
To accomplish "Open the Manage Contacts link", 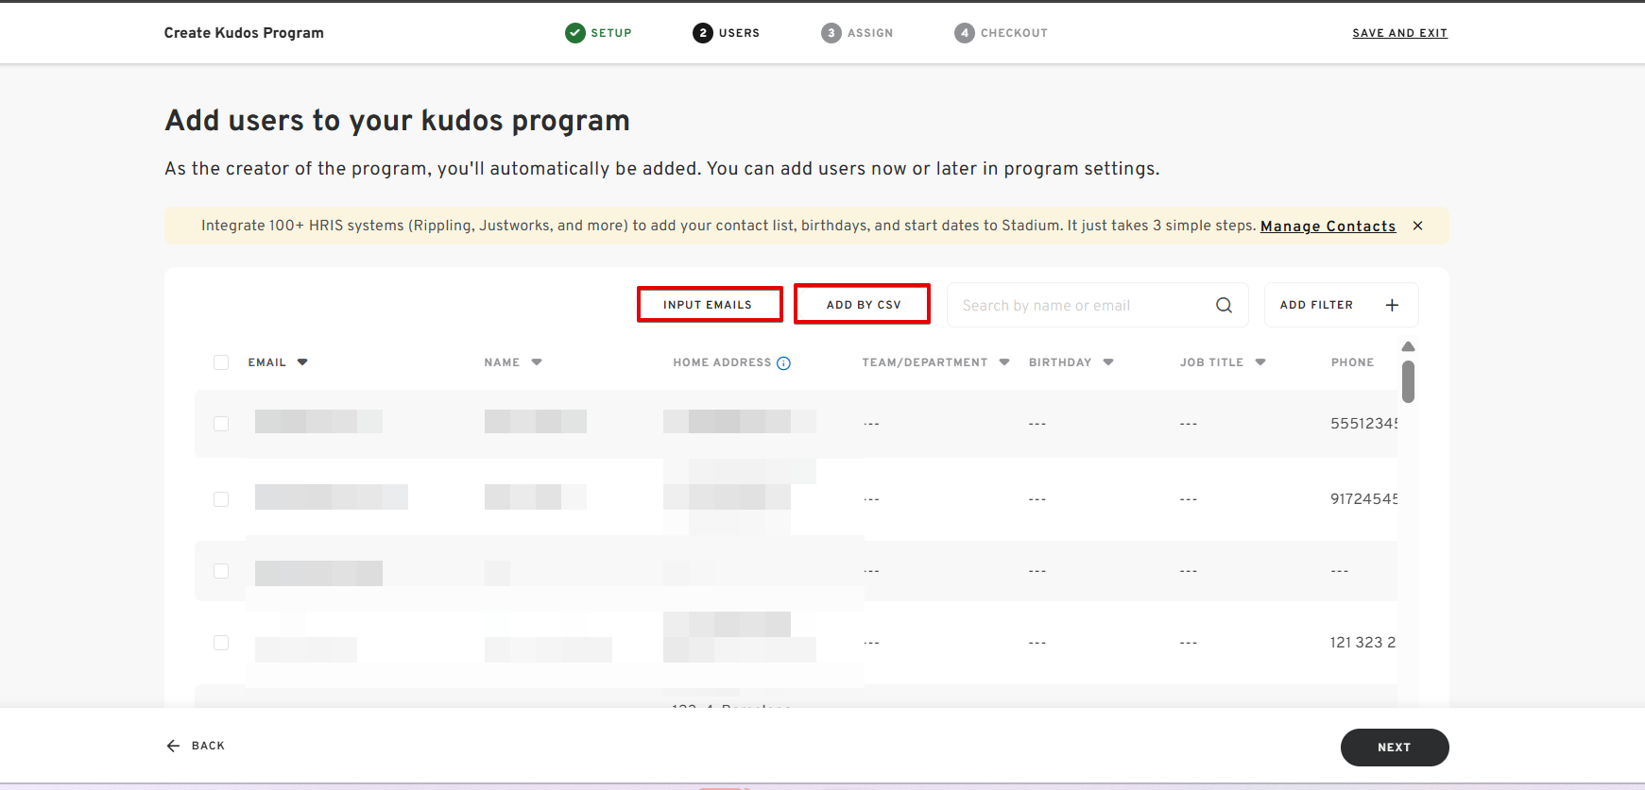I will coord(1328,227).
